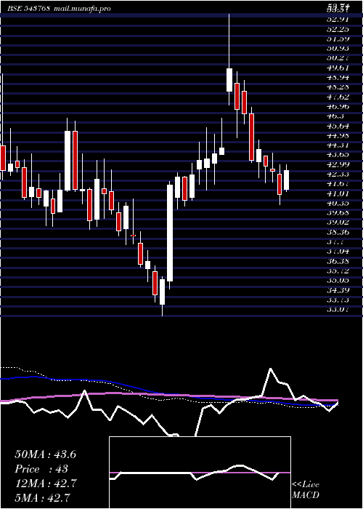Click the 44.98 price label
363x509 pixels.
(338, 135)
